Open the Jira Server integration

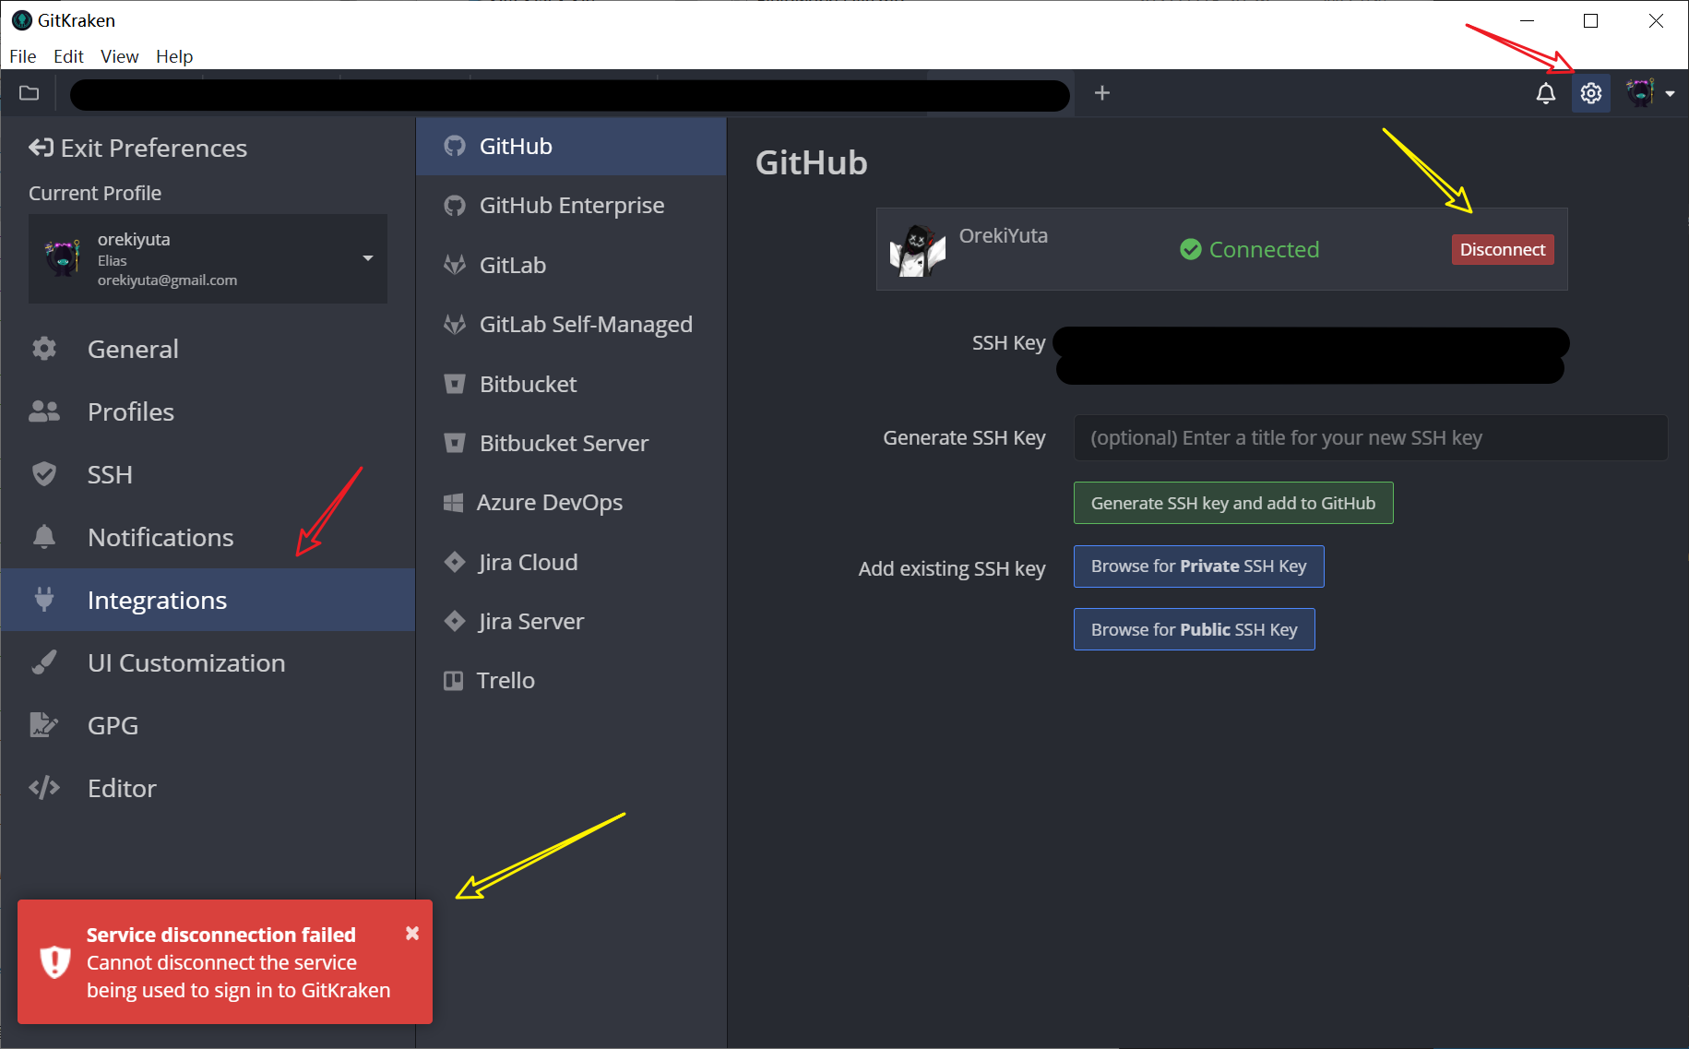tap(530, 621)
